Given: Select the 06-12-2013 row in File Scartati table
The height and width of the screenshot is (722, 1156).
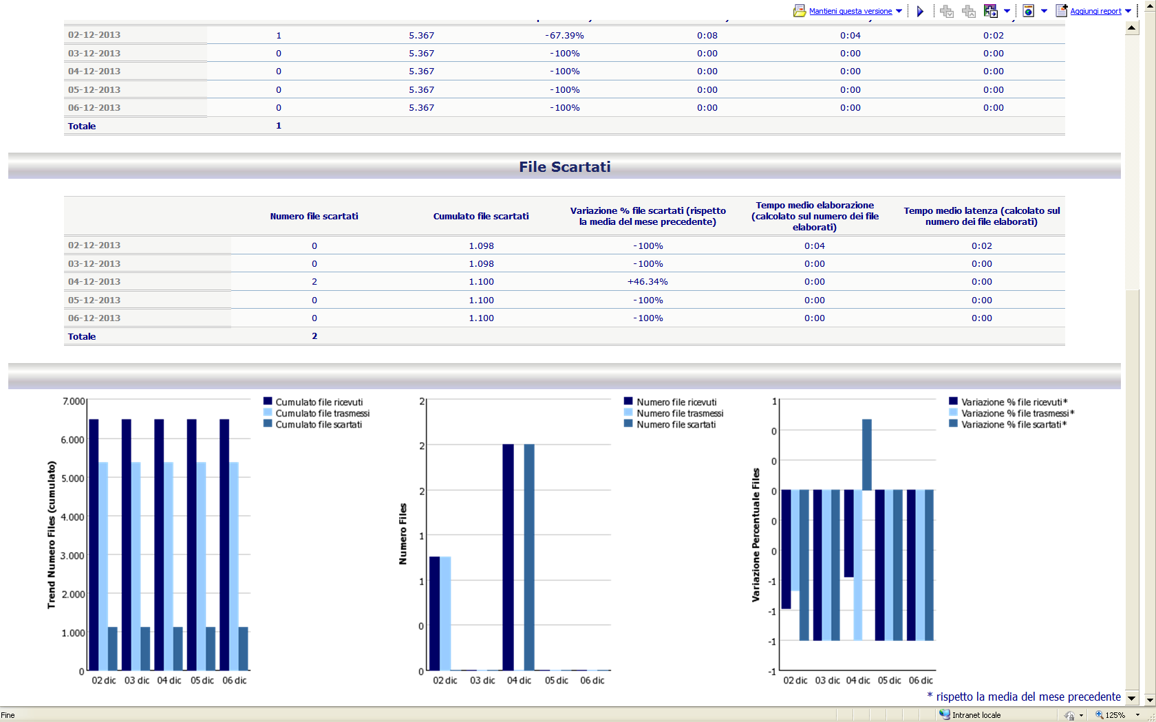Looking at the screenshot, I should point(564,318).
